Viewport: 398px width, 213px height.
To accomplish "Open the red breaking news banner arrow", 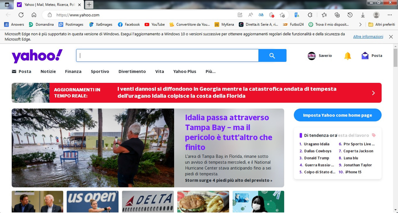I will [x=373, y=93].
